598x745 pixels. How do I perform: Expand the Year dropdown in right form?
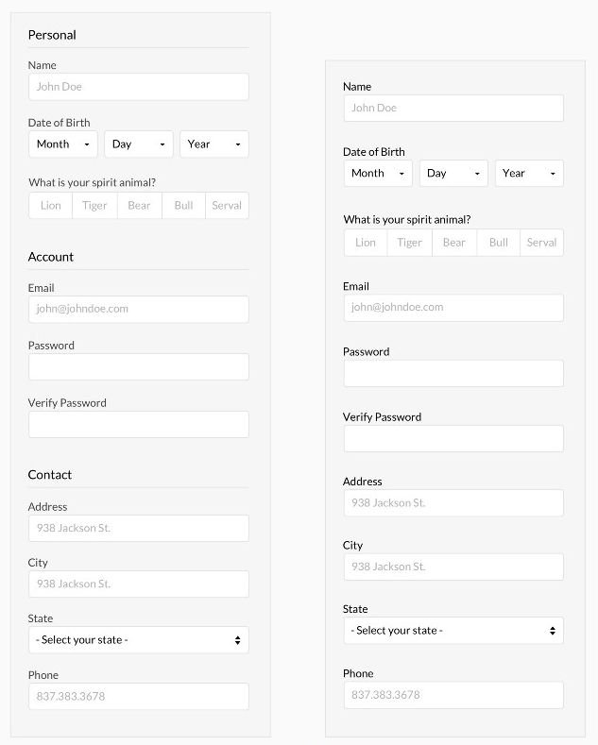coord(529,174)
